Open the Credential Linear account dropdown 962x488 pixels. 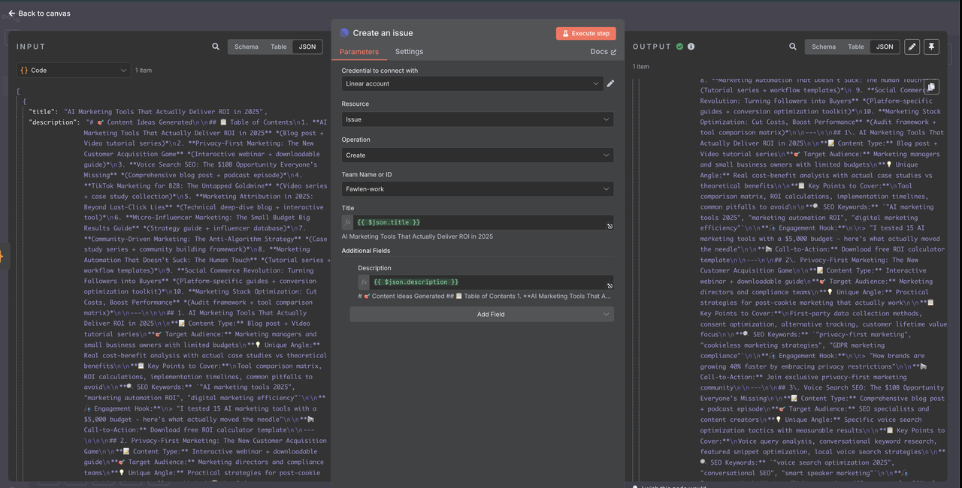472,83
